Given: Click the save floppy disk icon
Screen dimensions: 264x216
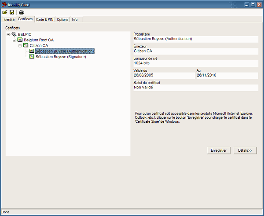Looking at the screenshot, I should click(12, 12).
